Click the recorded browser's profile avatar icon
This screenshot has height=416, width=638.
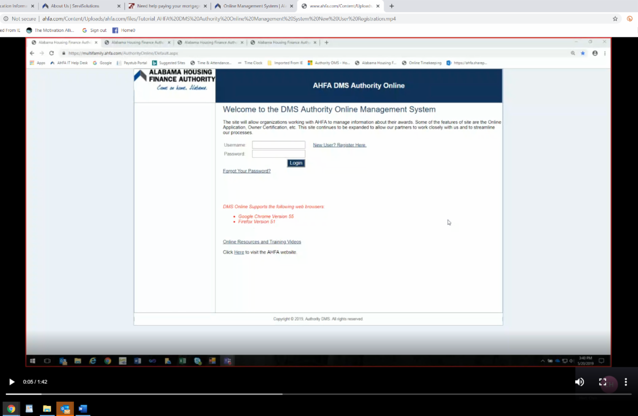coord(595,53)
